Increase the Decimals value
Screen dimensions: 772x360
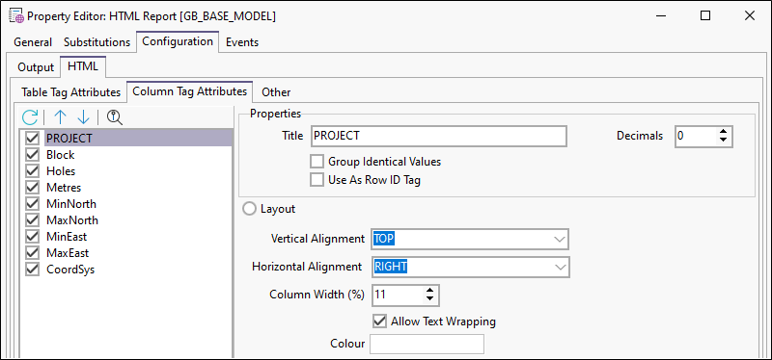click(723, 132)
